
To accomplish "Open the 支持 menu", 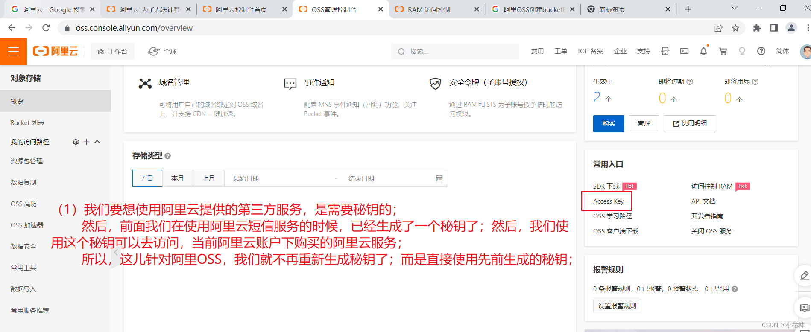I will (644, 51).
